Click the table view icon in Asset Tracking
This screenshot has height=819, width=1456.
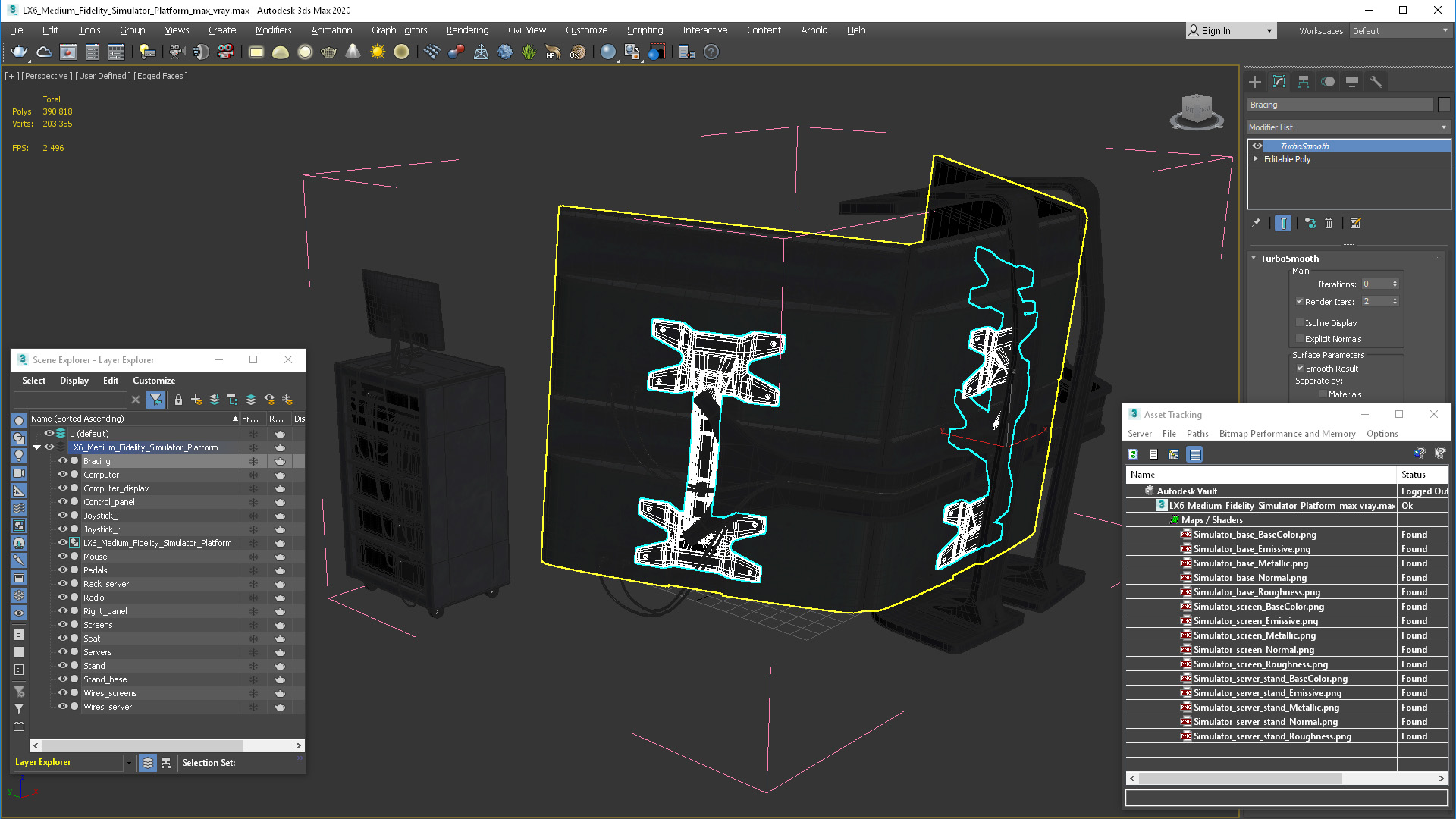click(x=1195, y=454)
